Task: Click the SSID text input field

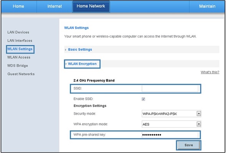Action: click(170, 88)
